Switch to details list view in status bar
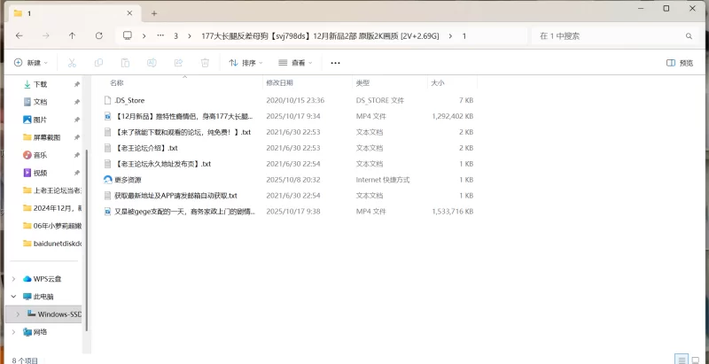The image size is (709, 364). (680, 360)
